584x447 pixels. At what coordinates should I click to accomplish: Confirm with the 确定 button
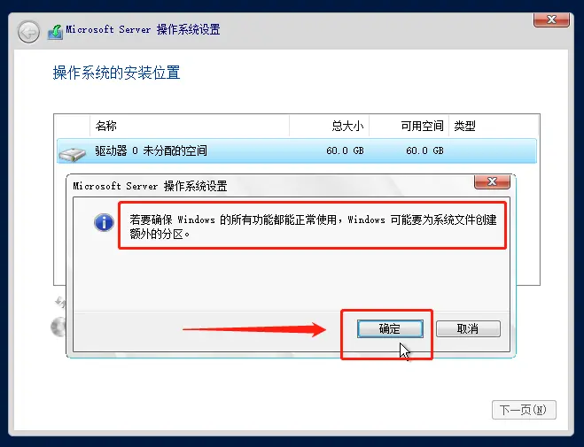point(390,328)
